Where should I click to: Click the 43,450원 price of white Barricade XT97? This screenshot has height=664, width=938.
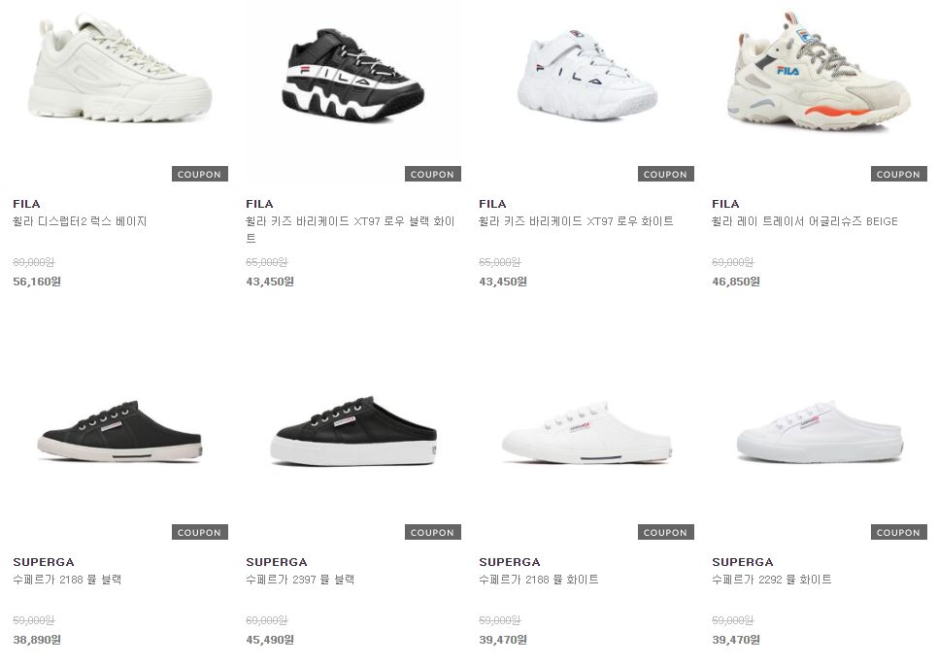(503, 282)
